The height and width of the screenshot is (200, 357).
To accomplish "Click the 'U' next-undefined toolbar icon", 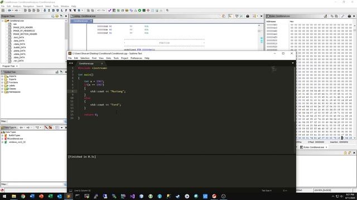I will (57, 11).
